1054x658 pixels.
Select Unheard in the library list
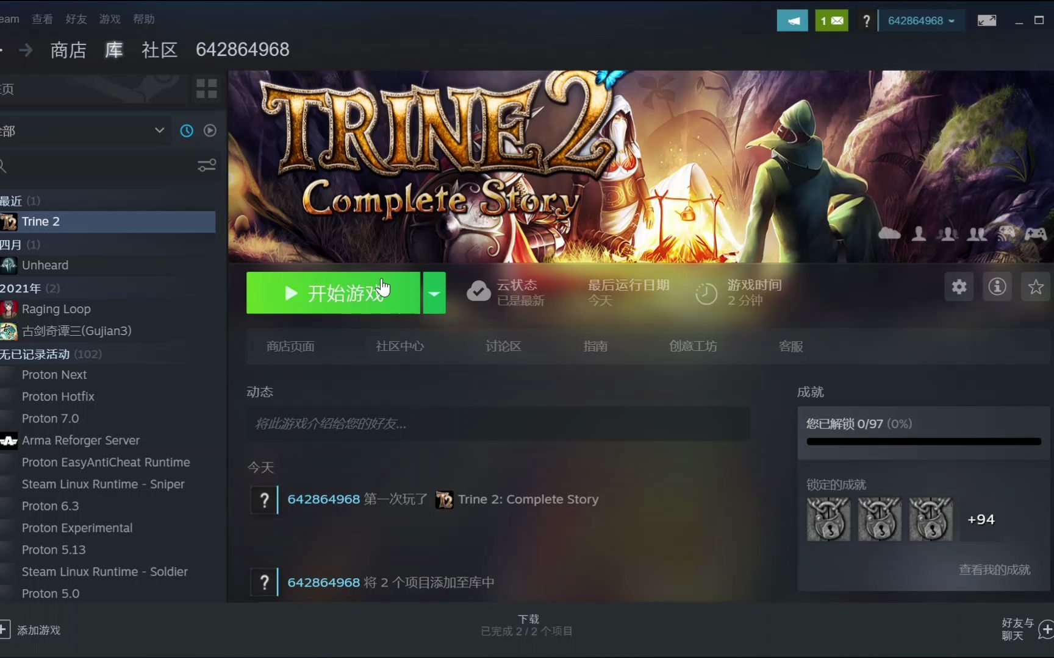tap(107, 266)
